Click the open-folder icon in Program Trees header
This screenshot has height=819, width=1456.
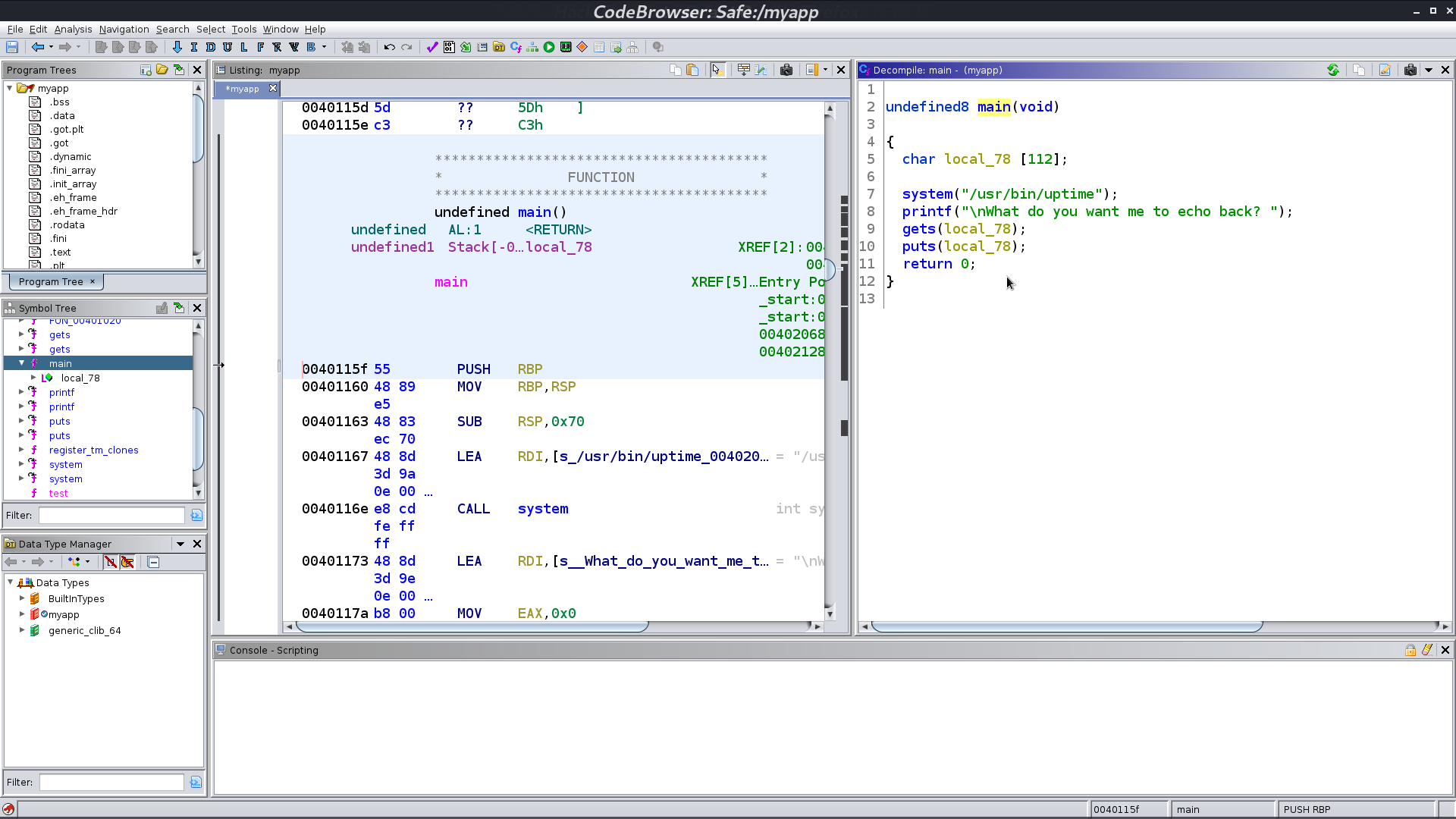click(x=162, y=70)
